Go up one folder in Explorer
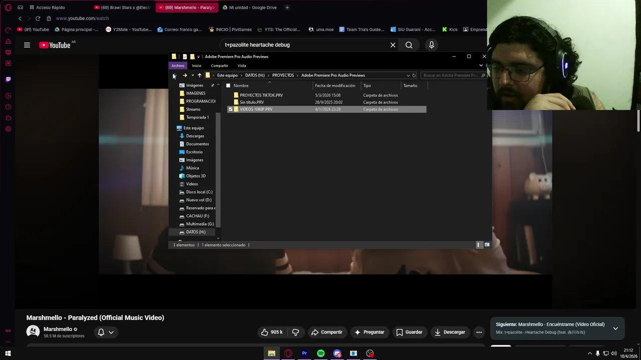The width and height of the screenshot is (641, 360). [x=199, y=75]
